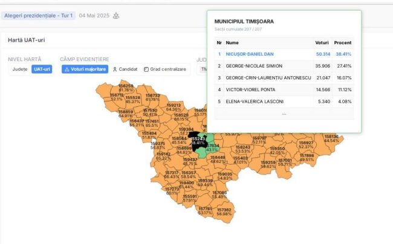
Task: Switch map level to Județe
Action: pyautogui.click(x=20, y=69)
